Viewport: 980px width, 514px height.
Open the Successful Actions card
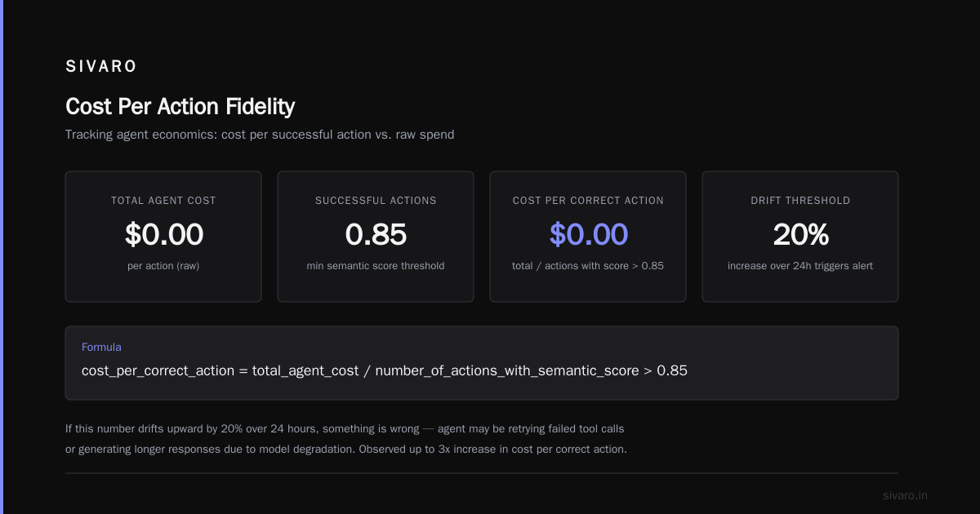(x=376, y=237)
